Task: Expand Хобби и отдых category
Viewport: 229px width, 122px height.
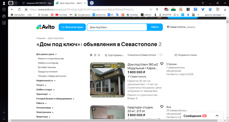Action: 45,89
